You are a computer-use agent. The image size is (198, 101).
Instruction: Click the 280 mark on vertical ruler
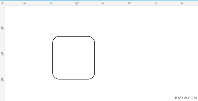(2, 28)
